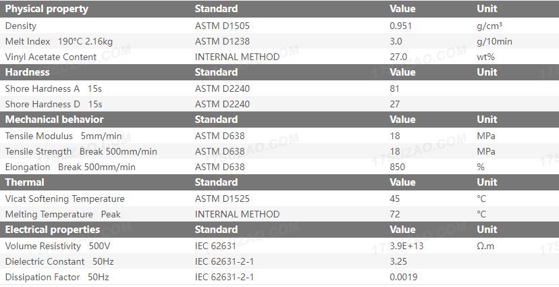Click the ASTM D1505 standard cell
This screenshot has width=559, height=287.
coord(222,26)
